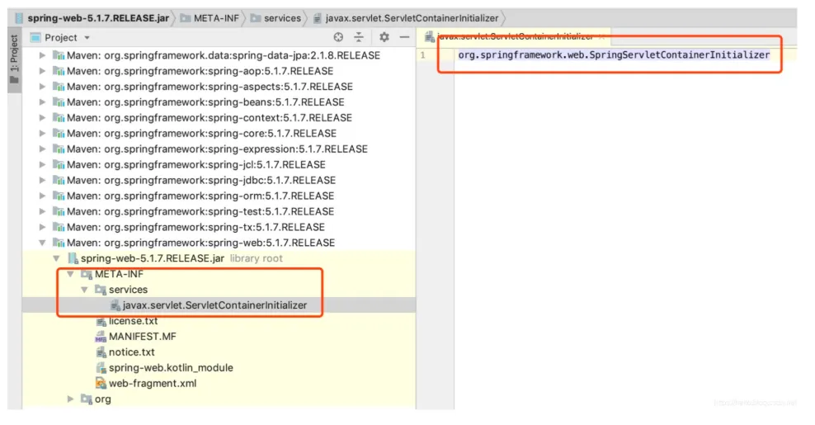
Task: Collapse the spring-web-5.1.7.RELEASE.jar library root
Action: [x=57, y=258]
